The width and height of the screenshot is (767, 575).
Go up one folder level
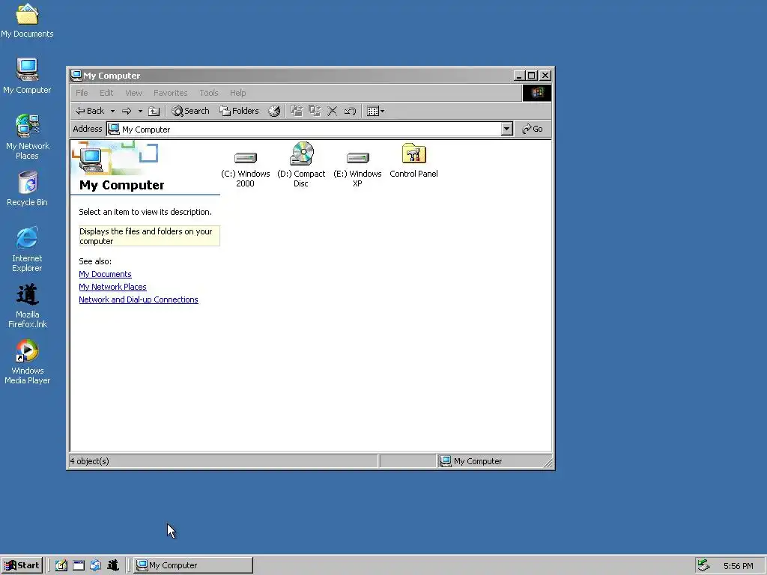pyautogui.click(x=154, y=111)
